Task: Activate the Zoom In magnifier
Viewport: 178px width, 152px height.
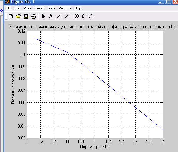Action: point(76,17)
